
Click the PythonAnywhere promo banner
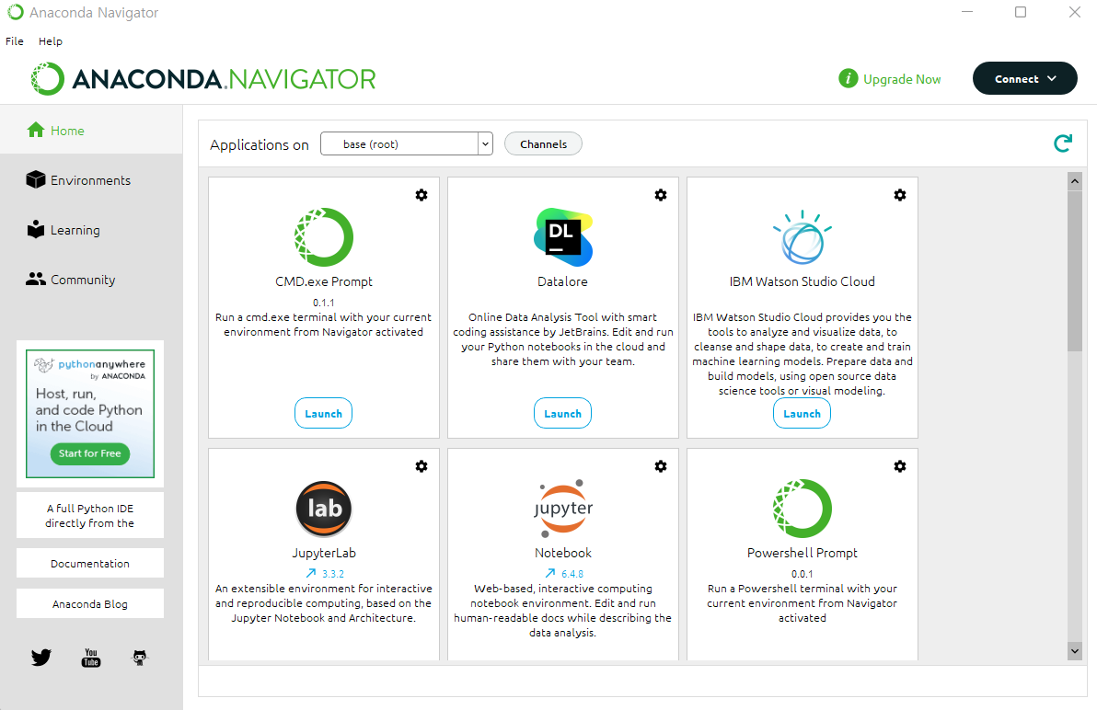90,414
